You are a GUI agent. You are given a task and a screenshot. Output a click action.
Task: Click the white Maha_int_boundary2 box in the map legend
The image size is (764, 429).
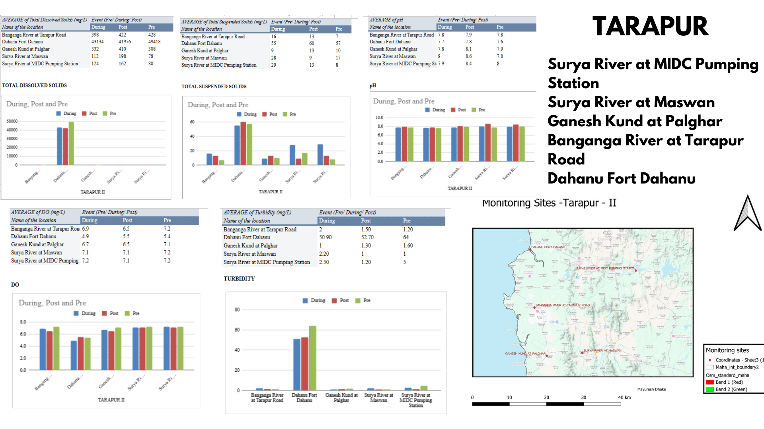tap(710, 367)
